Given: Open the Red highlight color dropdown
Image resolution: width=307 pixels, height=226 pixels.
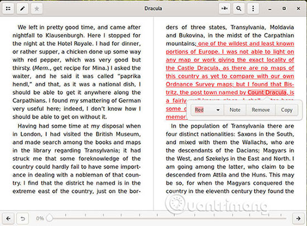Looking at the screenshot, I should (x=208, y=110).
